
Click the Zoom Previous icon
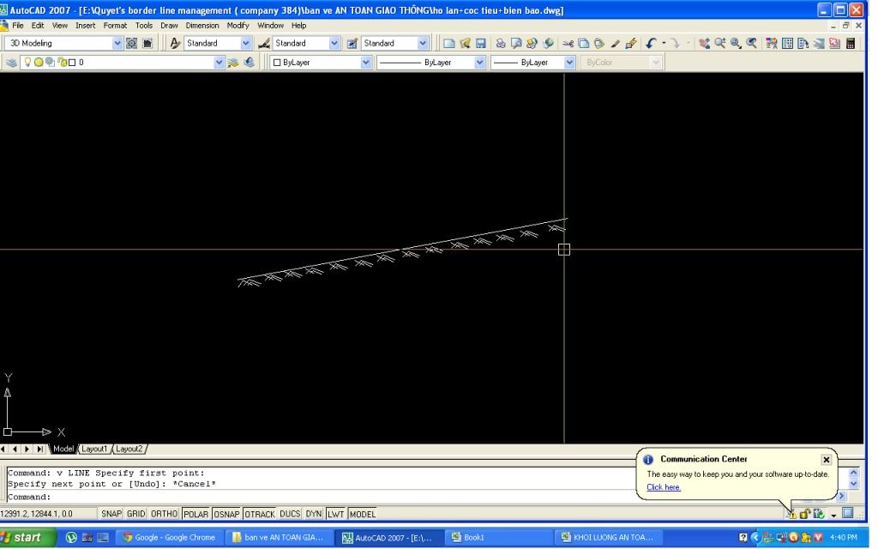point(751,43)
